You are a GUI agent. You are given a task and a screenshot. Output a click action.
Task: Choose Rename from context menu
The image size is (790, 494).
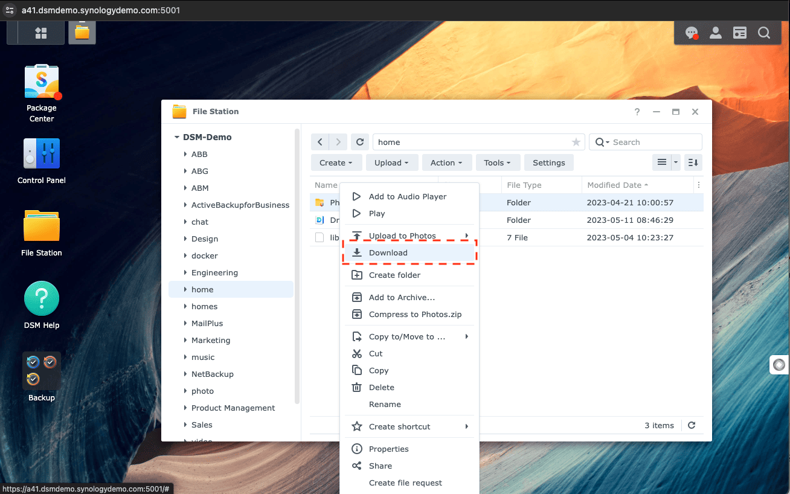pos(409,404)
